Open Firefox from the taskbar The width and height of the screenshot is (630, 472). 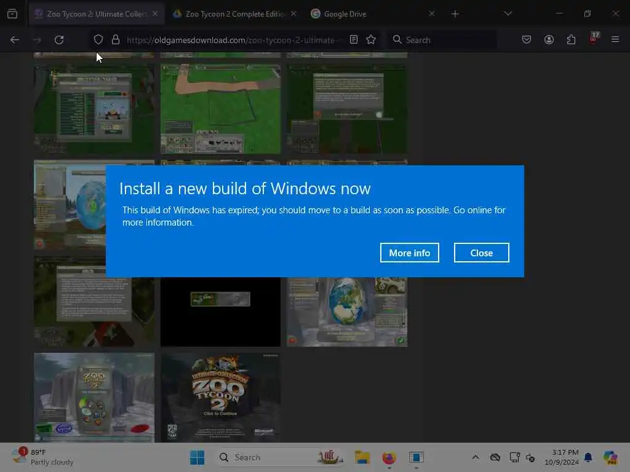389,457
